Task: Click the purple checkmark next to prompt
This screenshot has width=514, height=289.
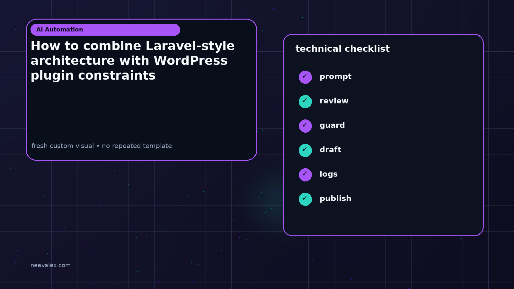Action: 305,77
